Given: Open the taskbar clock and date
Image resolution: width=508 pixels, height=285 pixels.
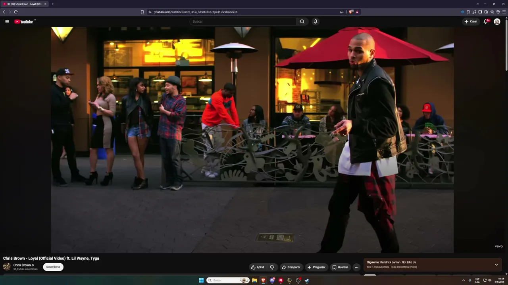Looking at the screenshot, I should click(499, 280).
